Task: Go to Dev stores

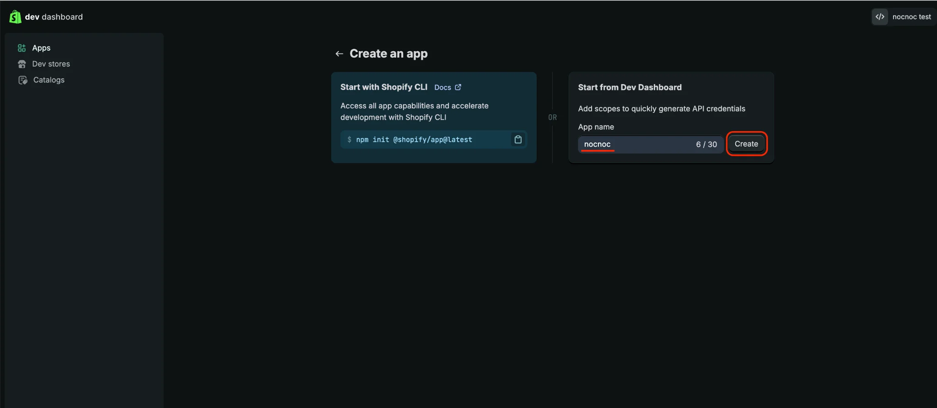Action: coord(51,64)
